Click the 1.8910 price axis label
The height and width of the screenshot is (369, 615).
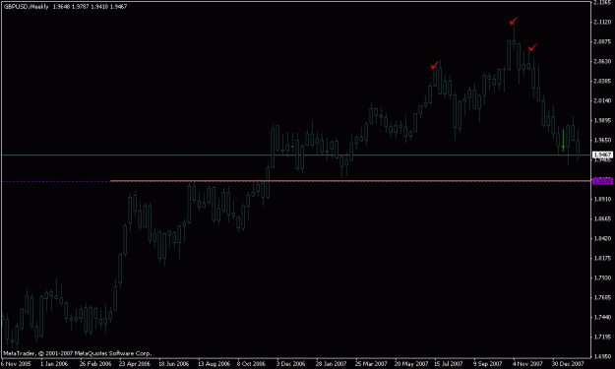pos(602,199)
